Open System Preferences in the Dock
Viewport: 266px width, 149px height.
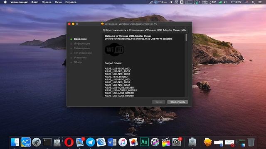[x=177, y=142]
